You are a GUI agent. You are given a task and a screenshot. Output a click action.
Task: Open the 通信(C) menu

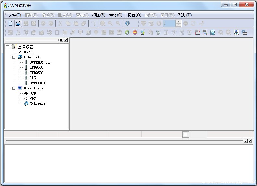116,15
